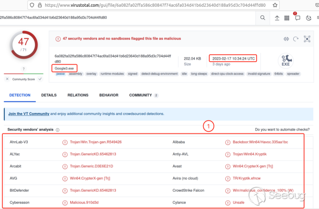This screenshot has width=319, height=209.
Task: Click alert icon beside Trojan.Generic.D3E6E21D
Action: [x=65, y=166]
